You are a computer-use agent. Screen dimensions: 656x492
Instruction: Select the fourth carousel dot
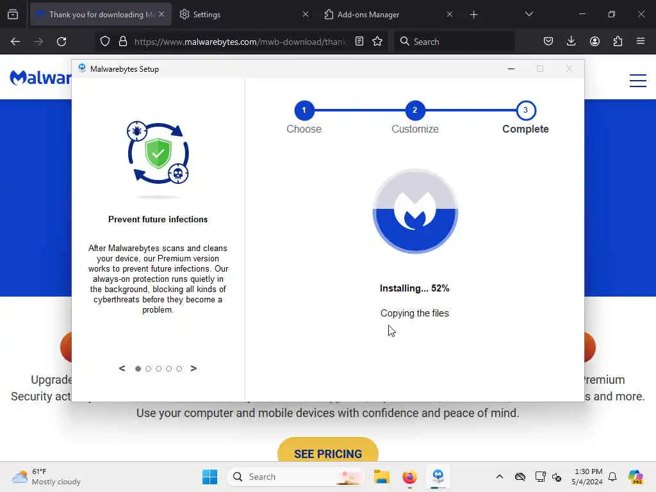tap(168, 368)
